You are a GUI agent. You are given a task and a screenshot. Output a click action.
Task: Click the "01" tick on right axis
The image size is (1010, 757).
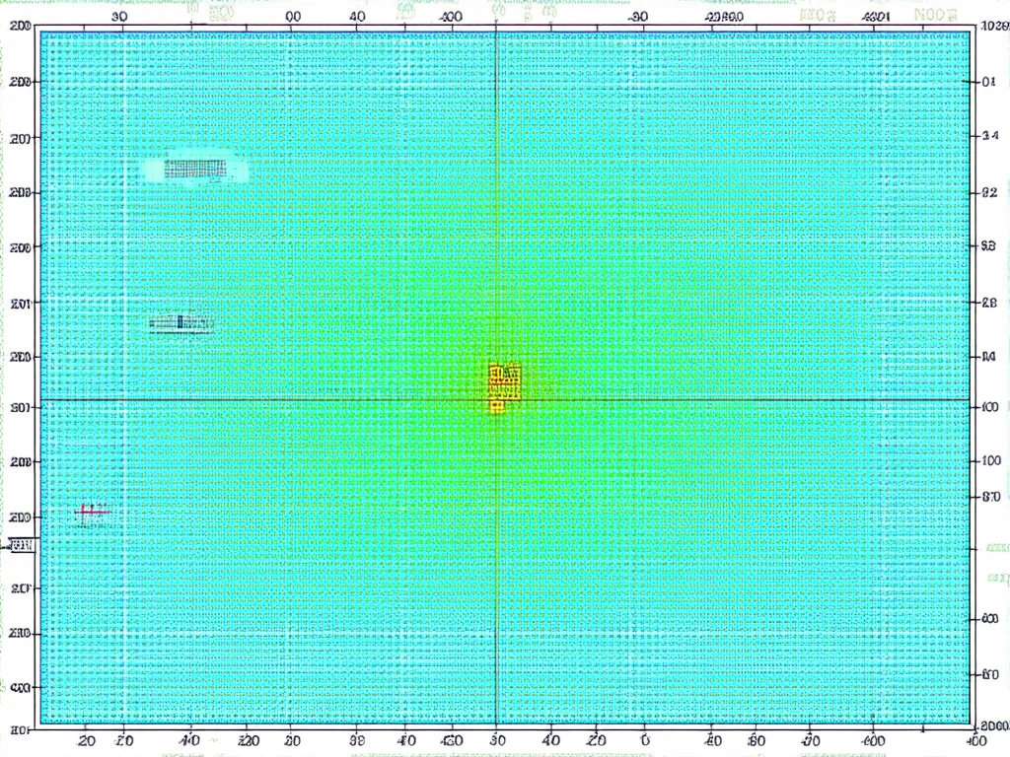[991, 83]
